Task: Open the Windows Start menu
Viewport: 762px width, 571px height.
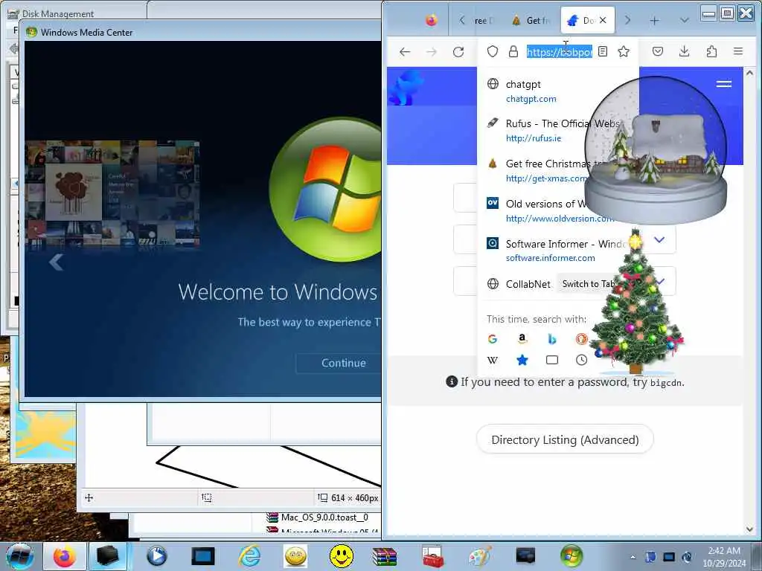Action: [x=20, y=556]
